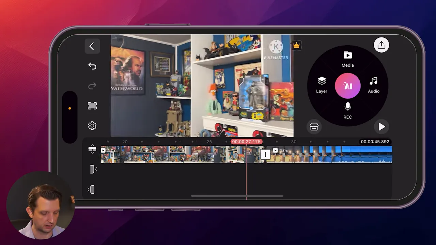Tap the premium crown badge

(296, 45)
